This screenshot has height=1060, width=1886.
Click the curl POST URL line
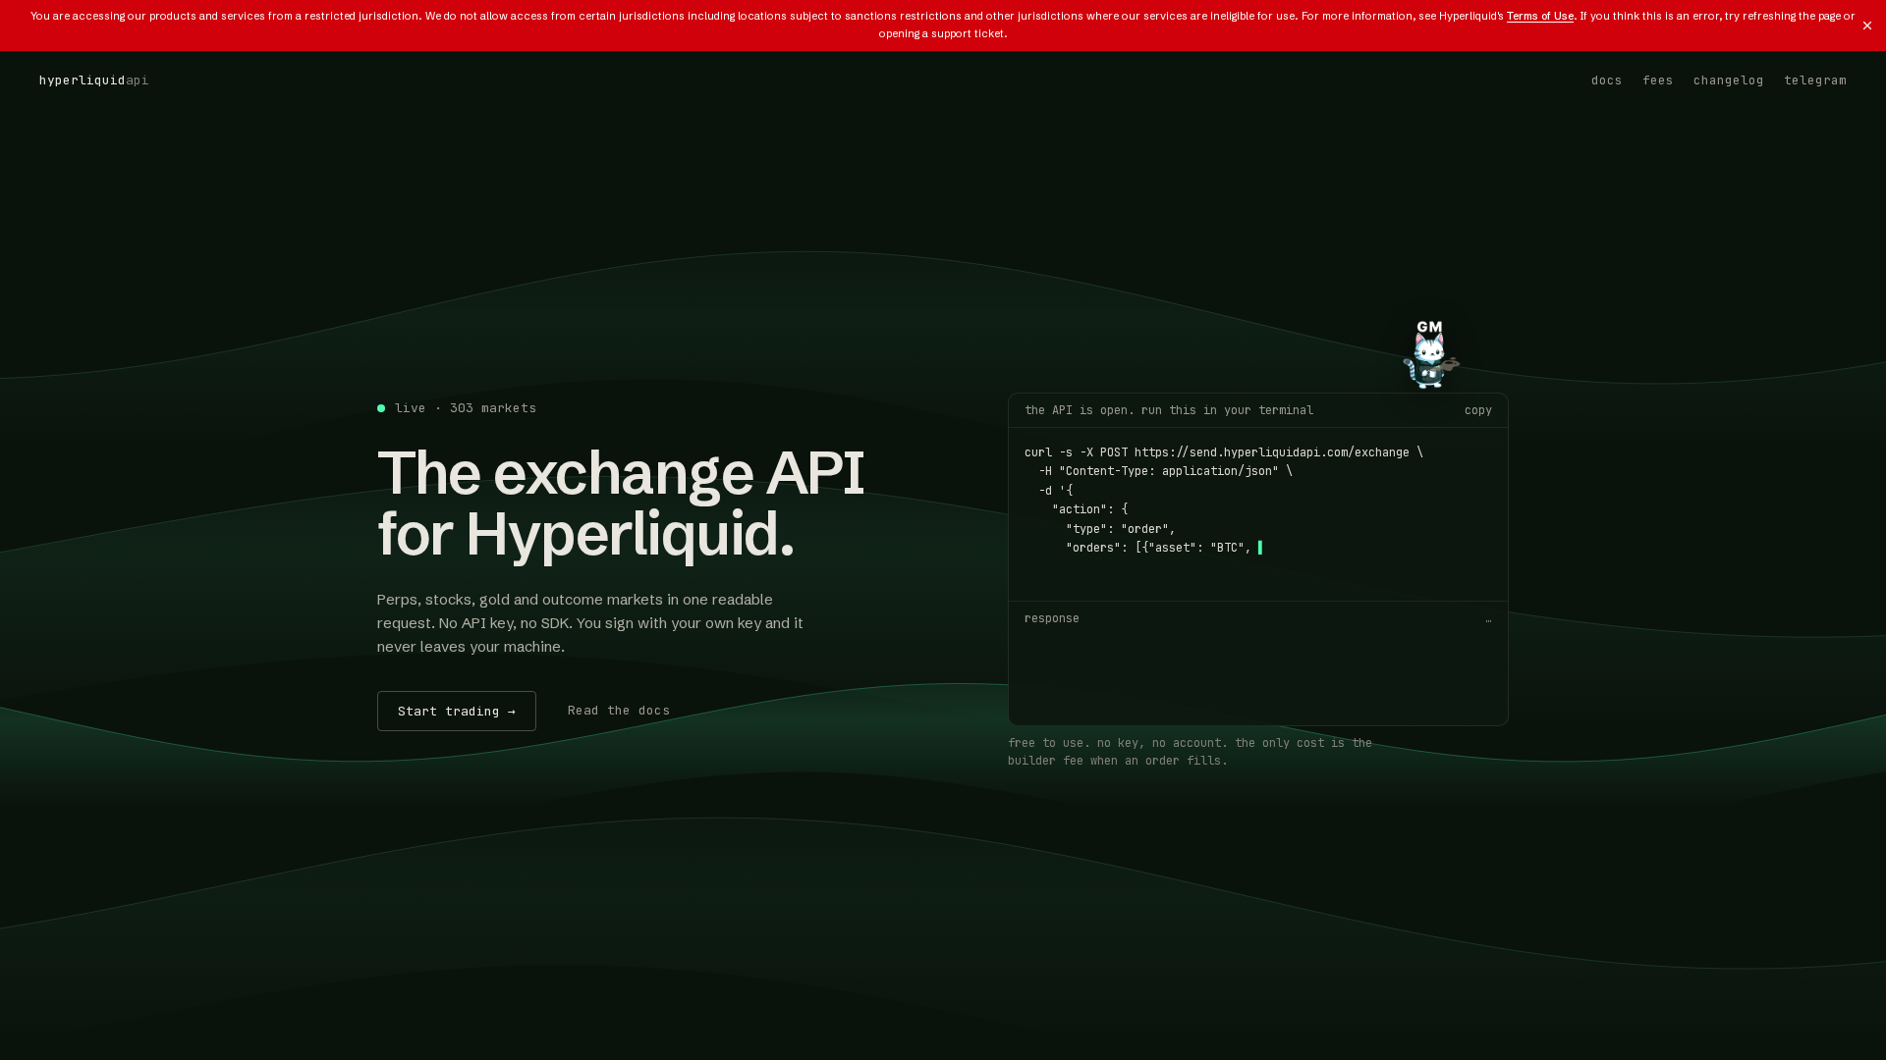coord(1223,452)
